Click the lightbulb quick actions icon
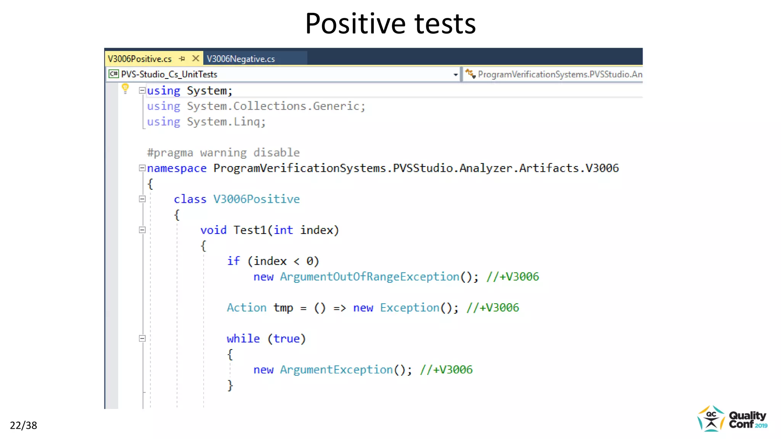This screenshot has width=781, height=439. coord(125,88)
